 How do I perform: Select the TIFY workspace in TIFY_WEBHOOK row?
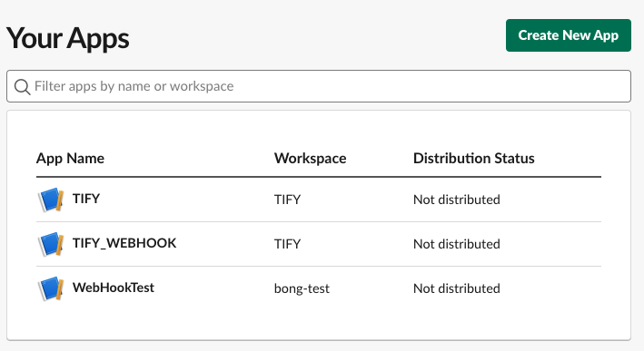[x=288, y=244]
